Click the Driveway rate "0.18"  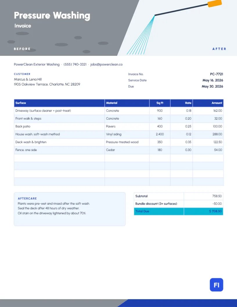click(x=188, y=111)
